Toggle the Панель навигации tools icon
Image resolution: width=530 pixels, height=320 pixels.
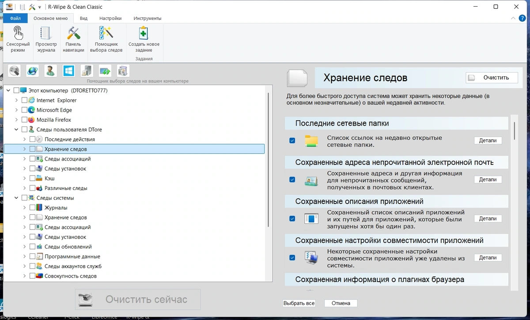coord(73,33)
